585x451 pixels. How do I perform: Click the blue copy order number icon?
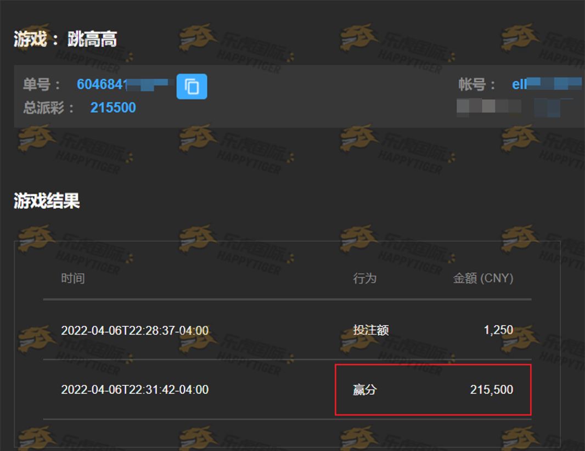192,87
